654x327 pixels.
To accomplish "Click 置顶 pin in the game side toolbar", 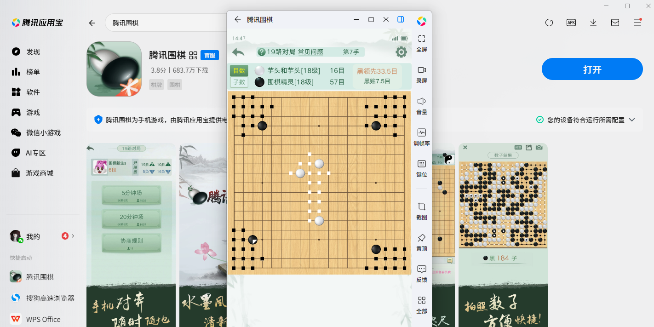I will pyautogui.click(x=422, y=242).
